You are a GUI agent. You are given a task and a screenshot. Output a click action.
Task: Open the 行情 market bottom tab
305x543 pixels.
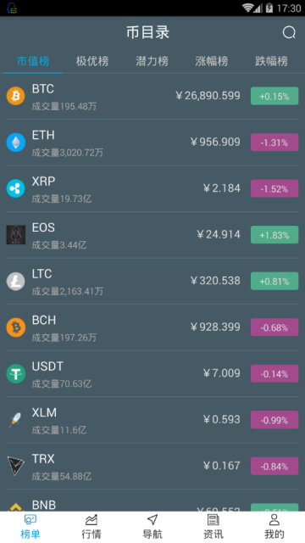point(91,527)
